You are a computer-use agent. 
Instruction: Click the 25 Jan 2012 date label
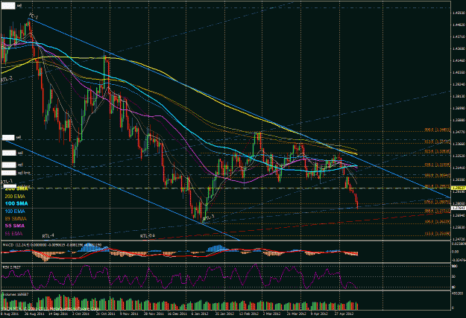(224, 314)
